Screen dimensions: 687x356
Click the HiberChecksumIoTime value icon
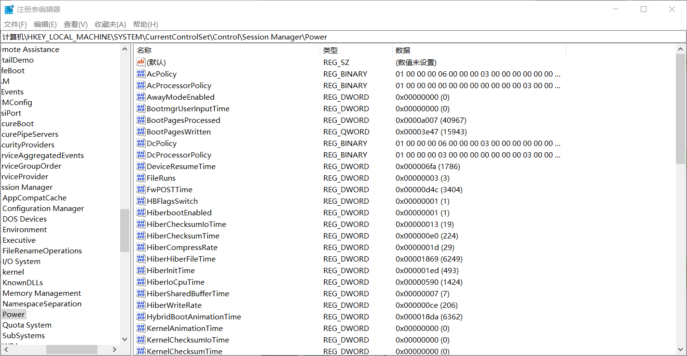141,224
